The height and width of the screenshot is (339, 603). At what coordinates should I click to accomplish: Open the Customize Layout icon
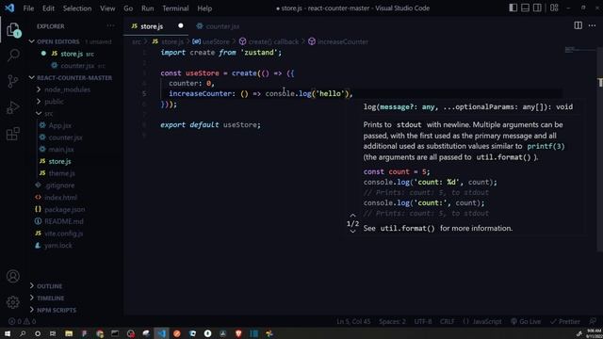pos(554,8)
